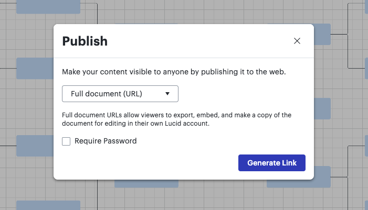368x210 pixels.
Task: Open the Full document (URL) dropdown
Action: coord(120,94)
